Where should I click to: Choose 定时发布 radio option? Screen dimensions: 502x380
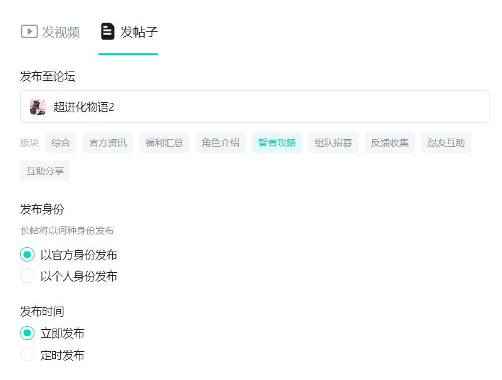(27, 354)
